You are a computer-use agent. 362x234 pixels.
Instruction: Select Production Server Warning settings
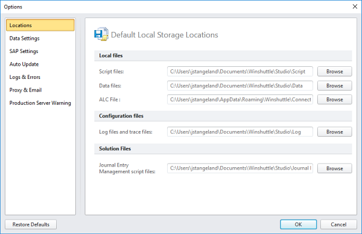pyautogui.click(x=40, y=103)
